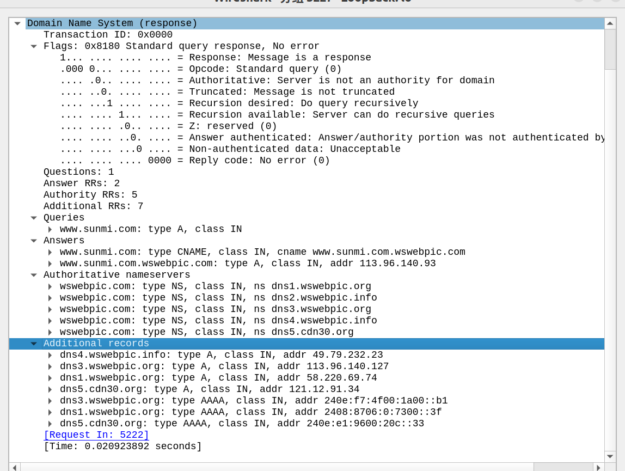Expand dns5.cdn30.org AAAA record
Image resolution: width=625 pixels, height=471 pixels.
pyautogui.click(x=50, y=424)
